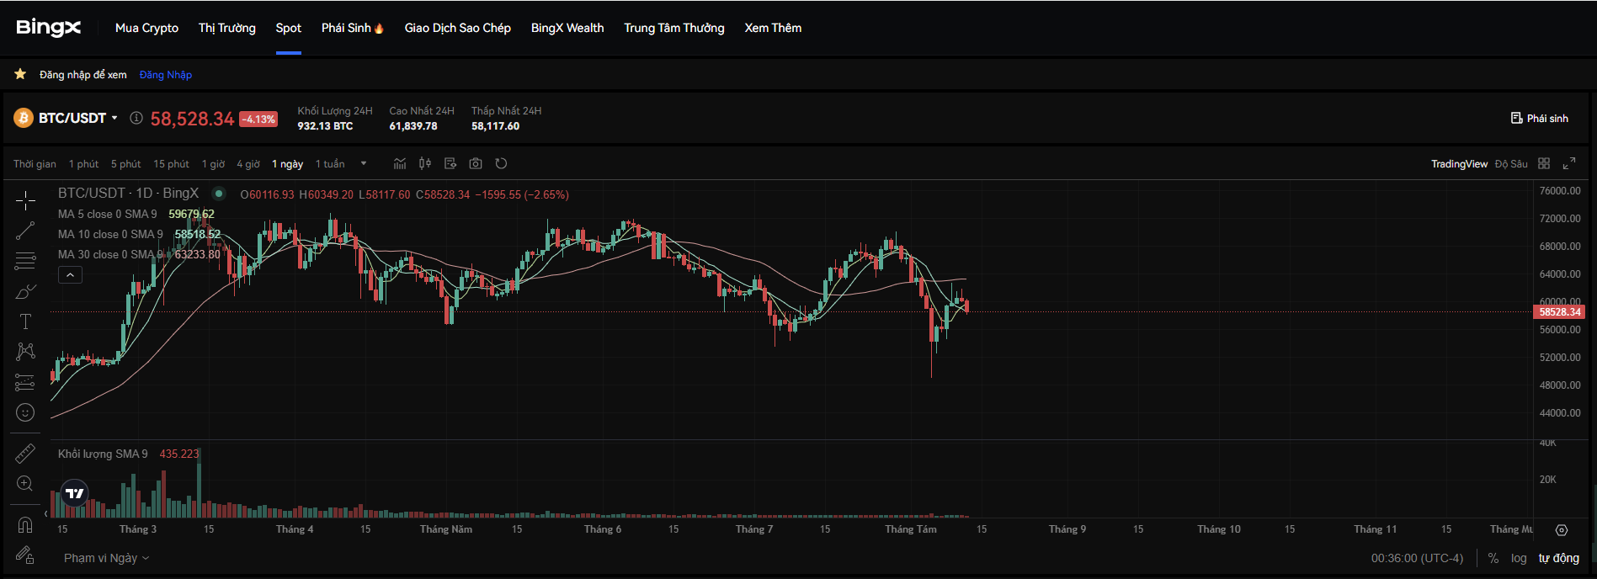Image resolution: width=1597 pixels, height=579 pixels.
Task: Open Giao Dịch Sao Chép
Action: 457,28
